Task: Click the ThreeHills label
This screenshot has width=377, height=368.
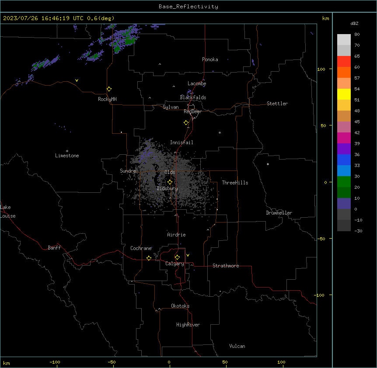Action: pyautogui.click(x=235, y=183)
